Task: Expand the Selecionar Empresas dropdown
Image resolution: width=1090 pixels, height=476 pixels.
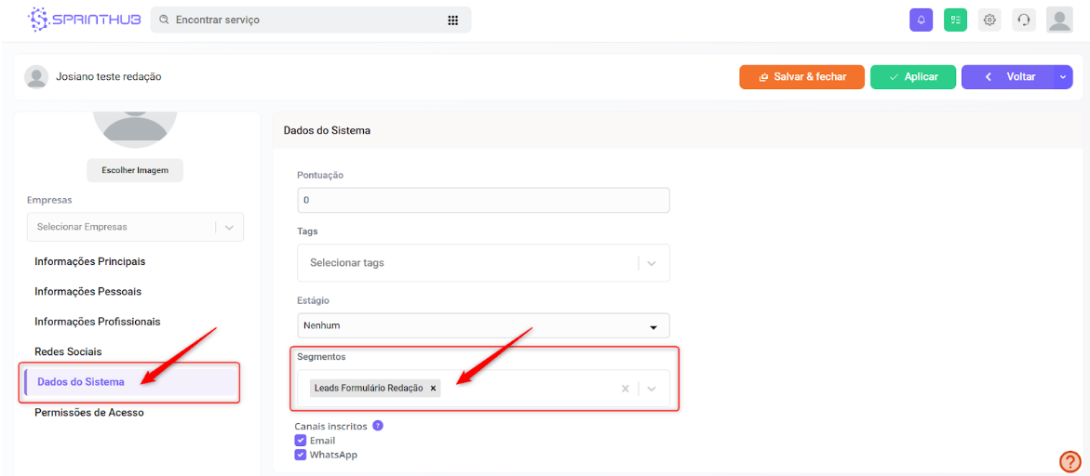Action: [229, 227]
